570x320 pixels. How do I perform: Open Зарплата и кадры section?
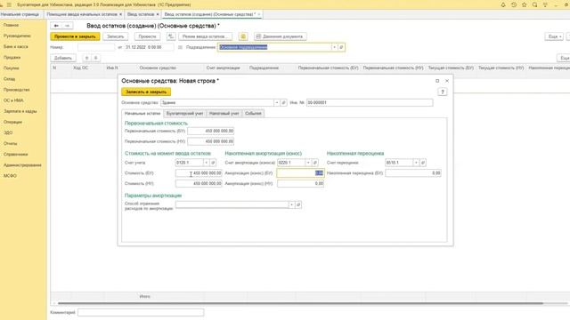(x=20, y=111)
